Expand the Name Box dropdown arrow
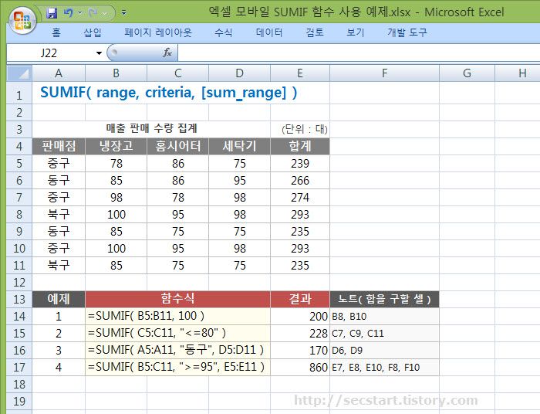This screenshot has width=540, height=414. [x=100, y=53]
